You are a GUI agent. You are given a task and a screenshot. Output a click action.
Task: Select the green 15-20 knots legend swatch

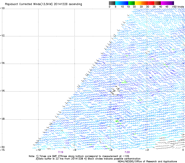pos(131,3)
